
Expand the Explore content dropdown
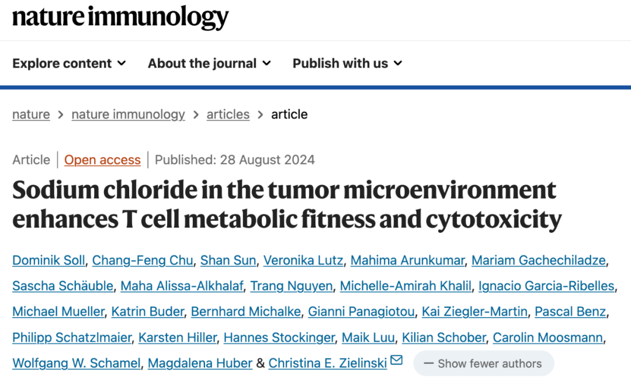point(69,64)
